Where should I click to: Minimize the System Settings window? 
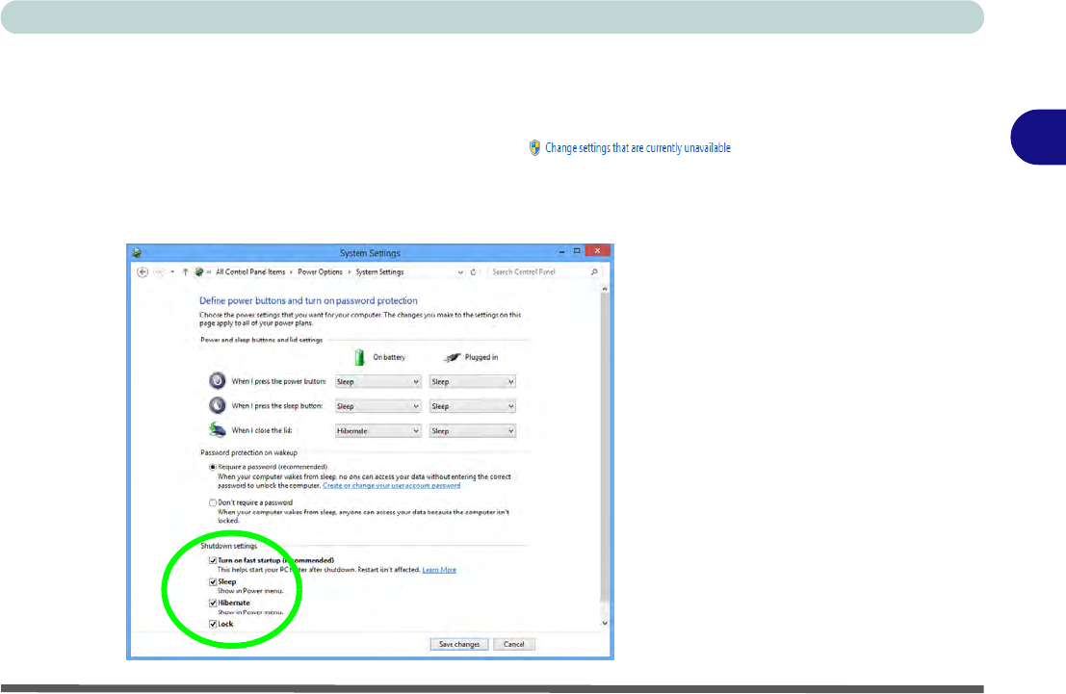coord(561,251)
